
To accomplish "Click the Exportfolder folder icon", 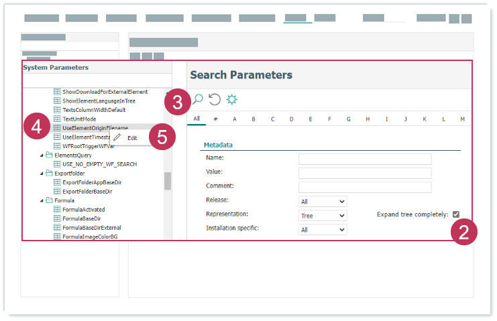I will click(x=49, y=173).
